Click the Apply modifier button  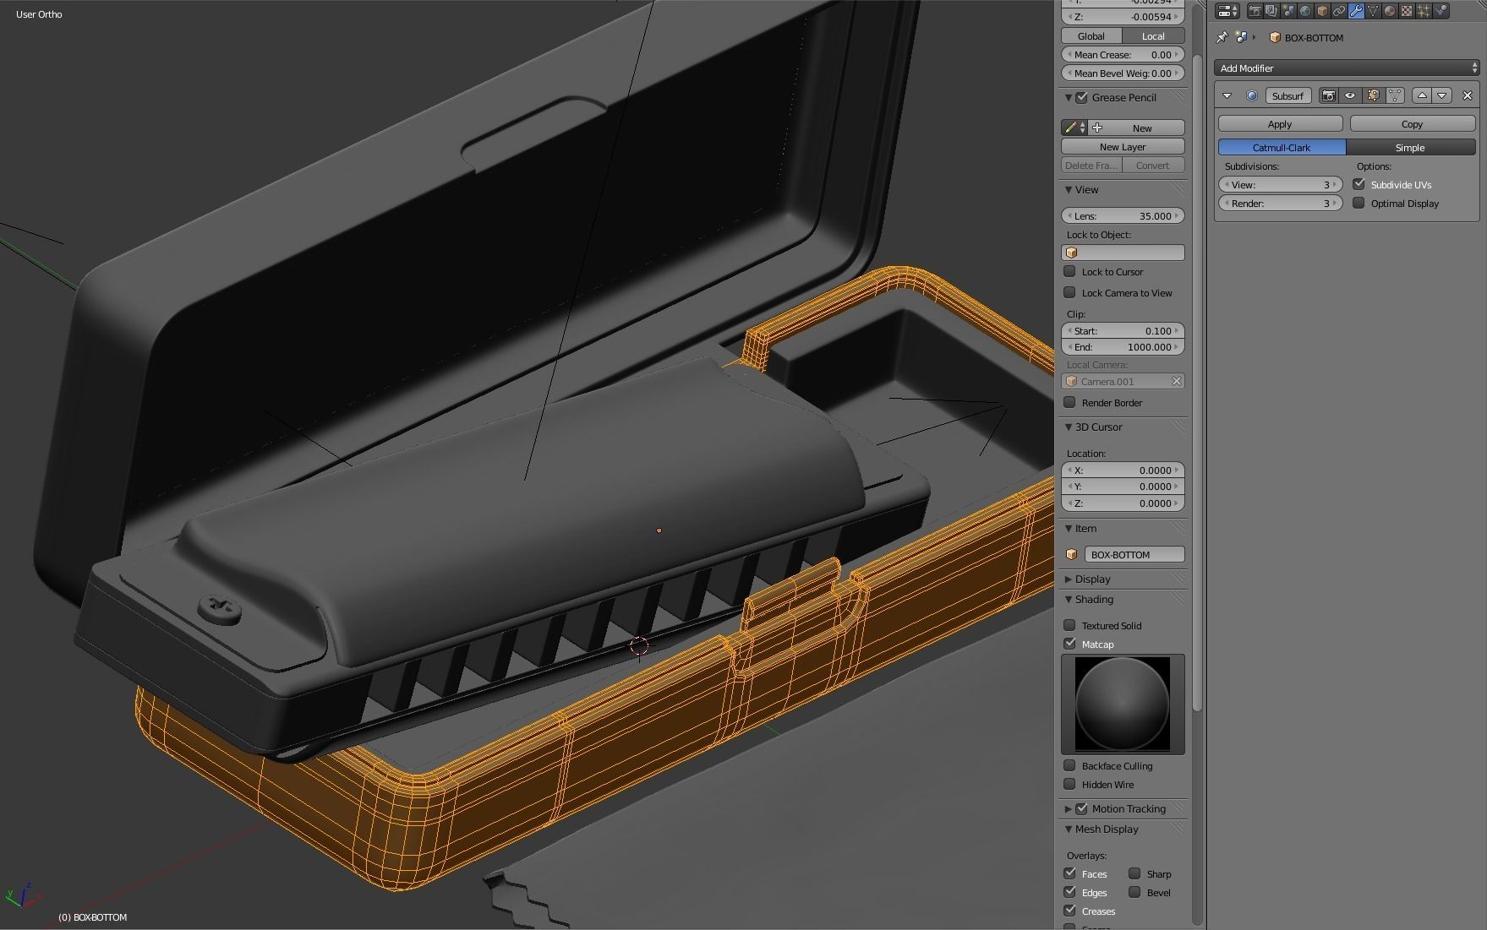[x=1280, y=123]
